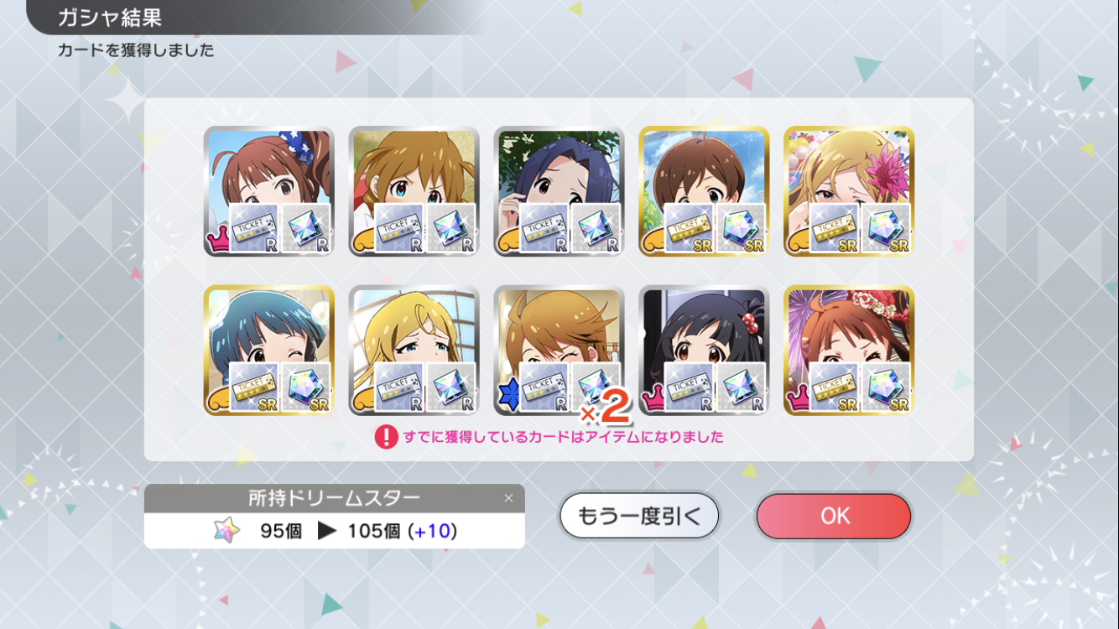Click the OK button
Viewport: 1119px width, 629px height.
833,516
